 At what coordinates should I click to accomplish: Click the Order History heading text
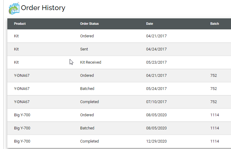tap(43, 8)
